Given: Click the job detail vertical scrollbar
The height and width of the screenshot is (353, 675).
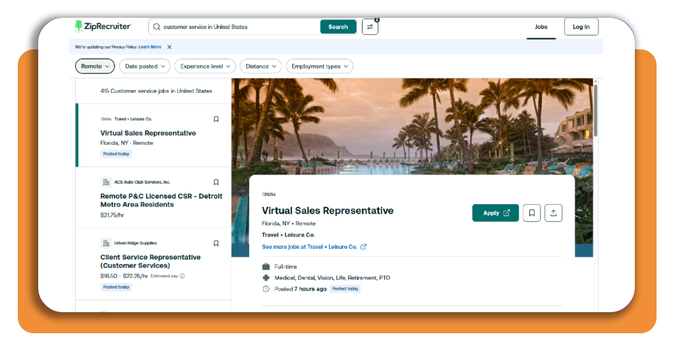Looking at the screenshot, I should pyautogui.click(x=595, y=110).
